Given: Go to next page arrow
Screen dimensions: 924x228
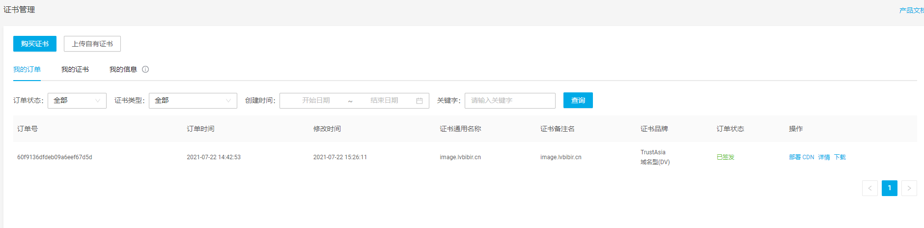Looking at the screenshot, I should pyautogui.click(x=909, y=188).
